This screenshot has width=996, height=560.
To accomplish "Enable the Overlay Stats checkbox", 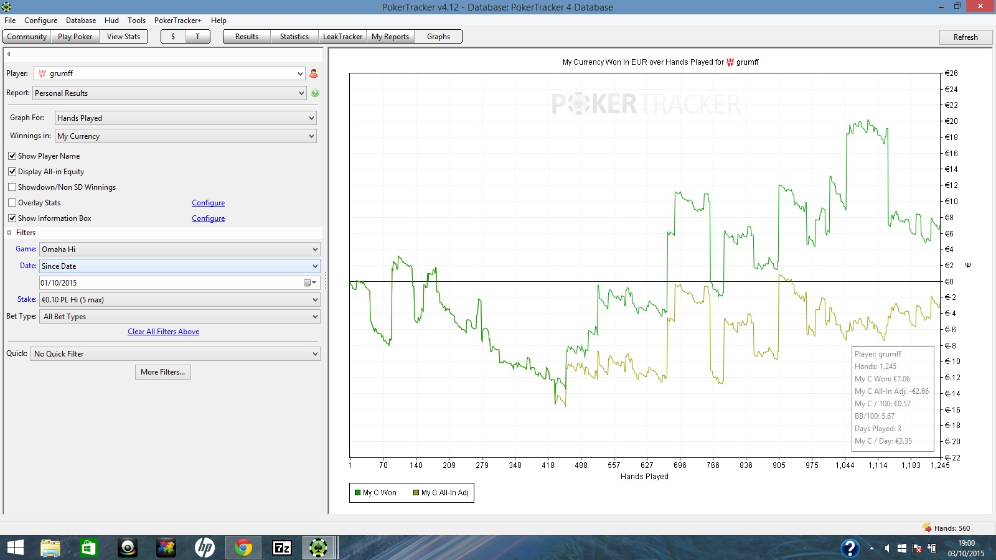I will pos(12,203).
